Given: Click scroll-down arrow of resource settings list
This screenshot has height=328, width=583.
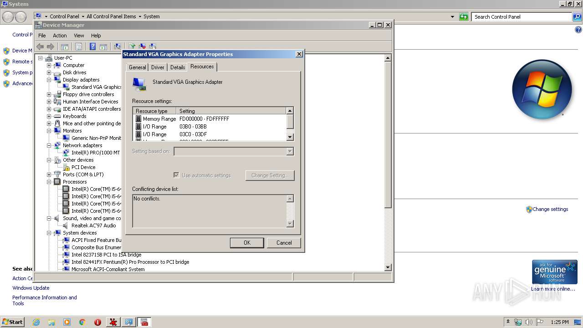Looking at the screenshot, I should tap(290, 137).
